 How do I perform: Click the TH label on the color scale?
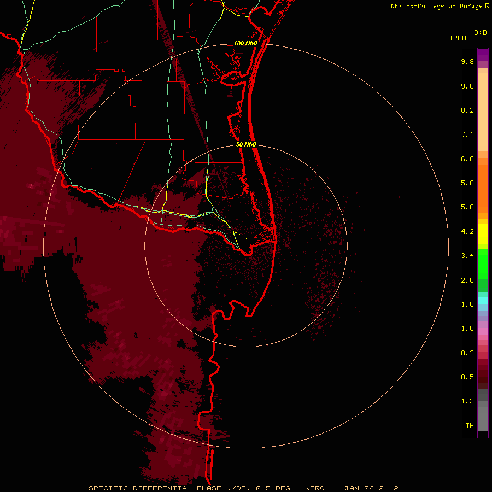point(470,426)
